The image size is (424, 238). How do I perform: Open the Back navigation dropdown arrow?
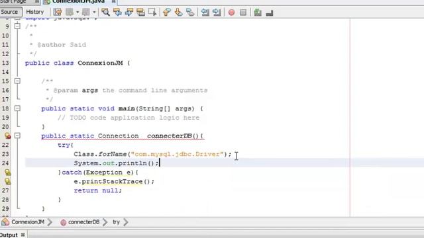78,12
